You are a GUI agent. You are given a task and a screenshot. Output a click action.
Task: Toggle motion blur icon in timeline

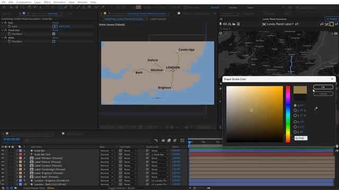(175, 140)
